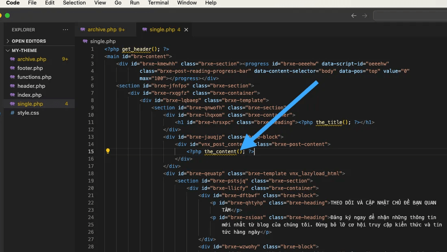
Task: Click the Go Forward arrow
Action: (365, 16)
